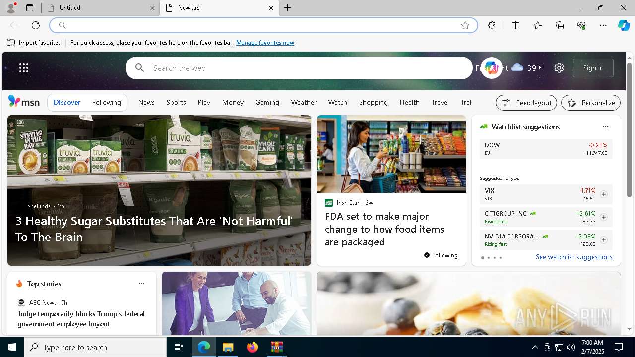The image size is (635, 357).
Task: Open Watchlist suggestions more options
Action: coord(605,127)
